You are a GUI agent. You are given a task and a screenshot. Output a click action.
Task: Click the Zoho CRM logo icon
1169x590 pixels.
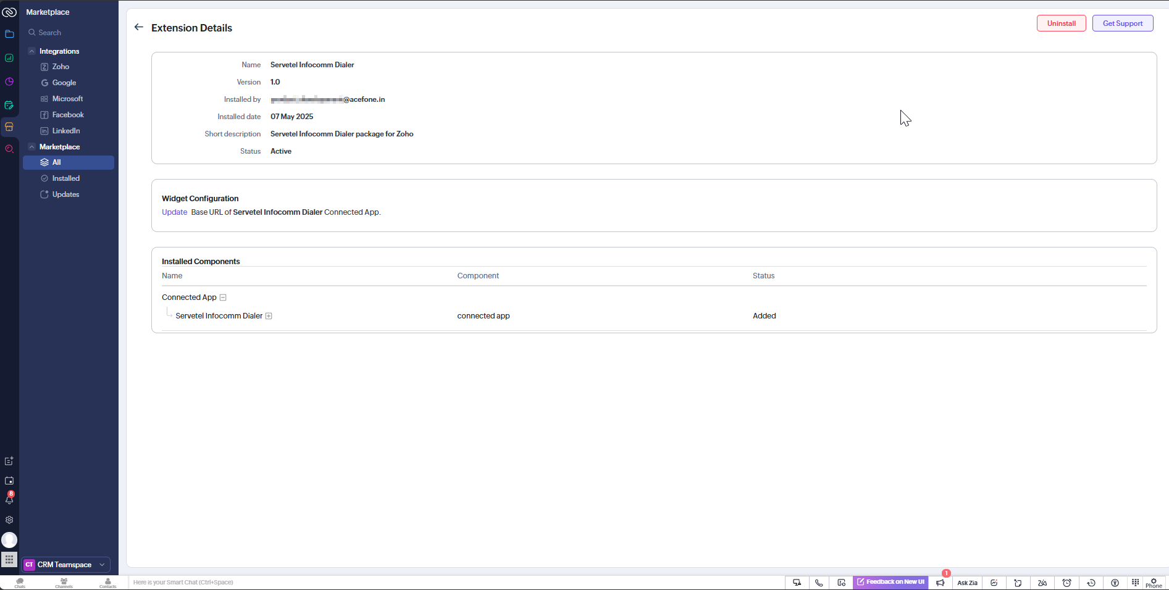click(9, 12)
